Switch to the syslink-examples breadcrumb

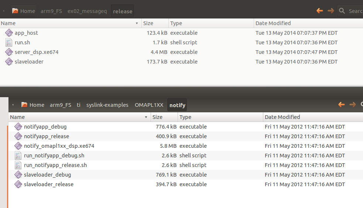[x=107, y=105]
